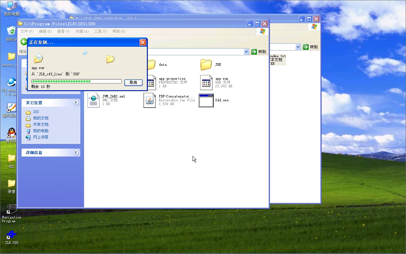Select the HDS folder on the desktop
Screen dimensions: 406x254
[11, 161]
